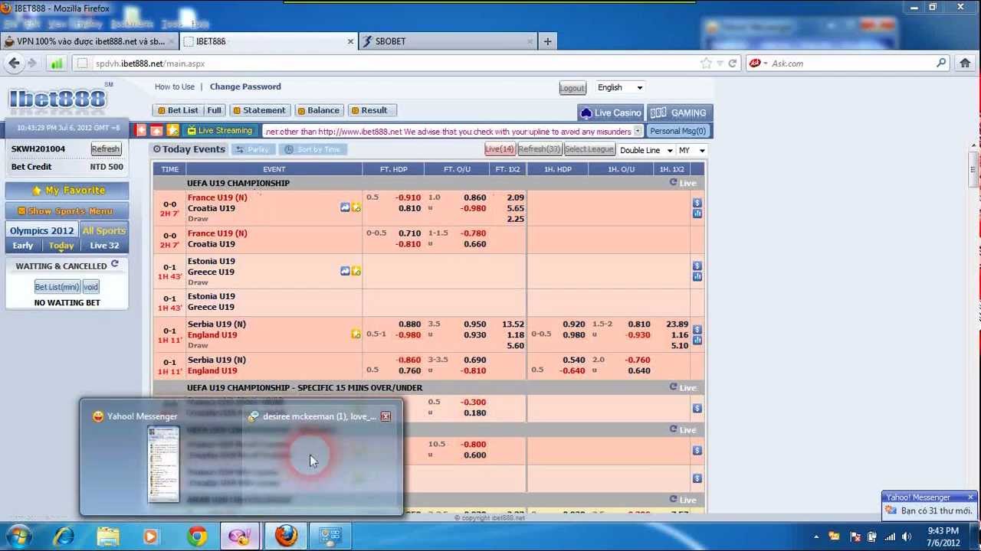Open the live stream icon for France U19 match
This screenshot has width=981, height=551.
(345, 207)
